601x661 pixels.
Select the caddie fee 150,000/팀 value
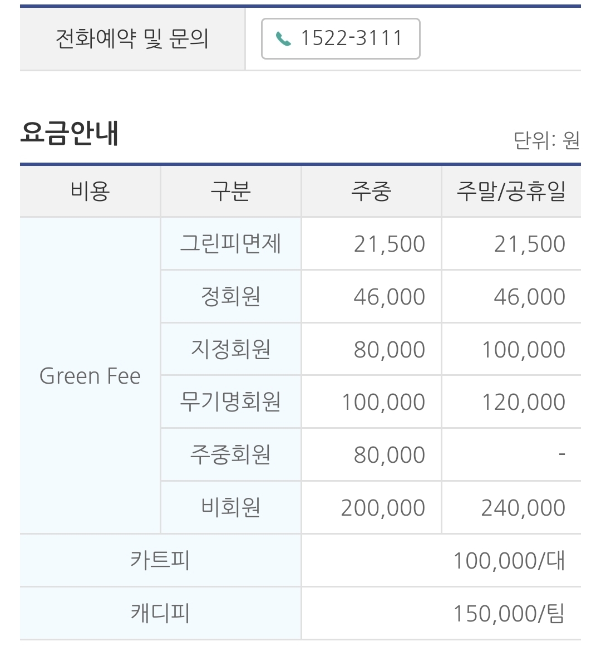coord(509,613)
